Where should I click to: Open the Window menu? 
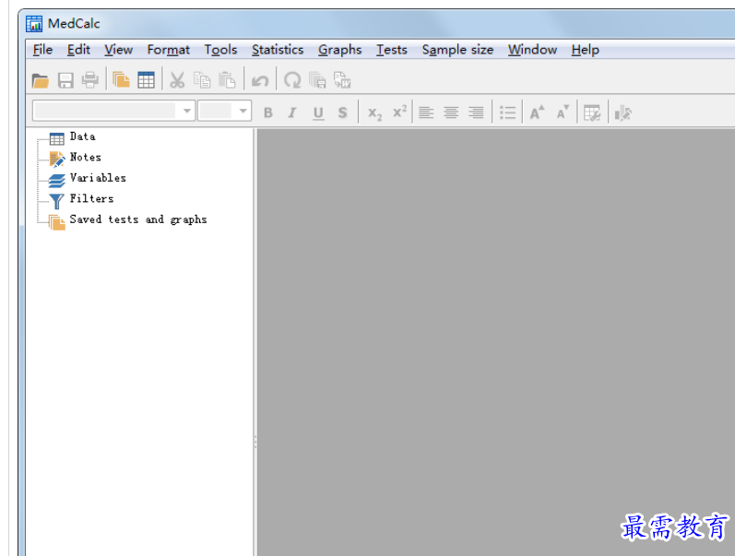[532, 50]
